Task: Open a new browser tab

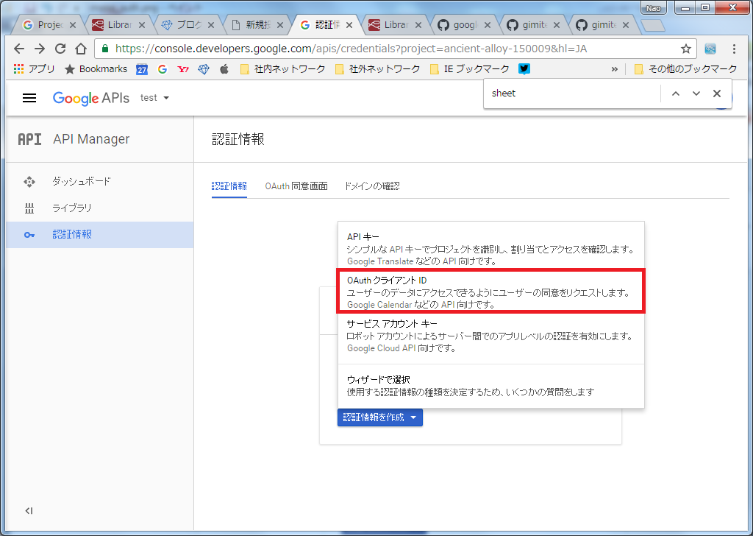Action: [653, 26]
